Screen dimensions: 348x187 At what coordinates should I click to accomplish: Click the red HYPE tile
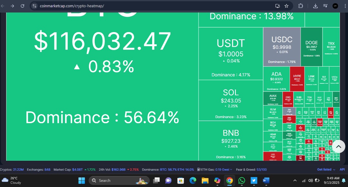297,79
